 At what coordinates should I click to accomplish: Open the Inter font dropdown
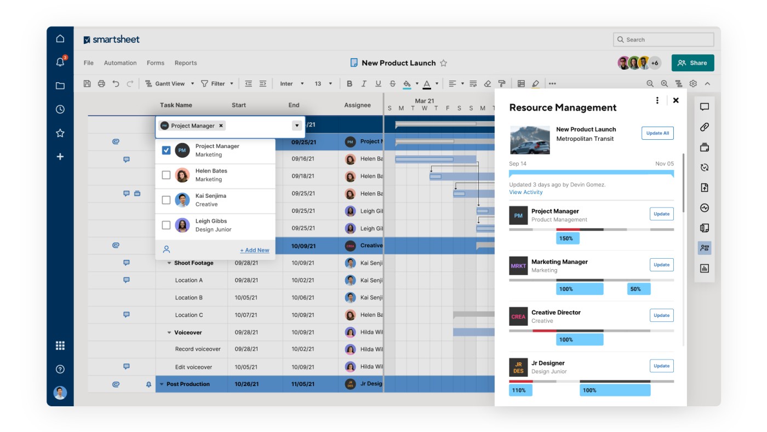tap(291, 84)
